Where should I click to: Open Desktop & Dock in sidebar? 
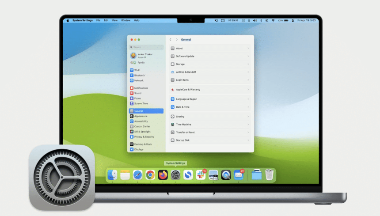coord(146,144)
